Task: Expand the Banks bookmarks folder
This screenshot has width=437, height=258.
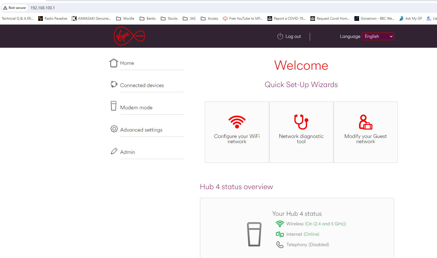Action: tap(147, 18)
